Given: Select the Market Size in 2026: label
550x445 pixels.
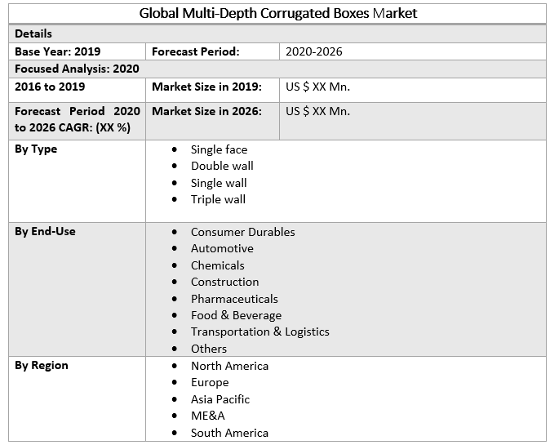Looking at the screenshot, I should pyautogui.click(x=206, y=111).
